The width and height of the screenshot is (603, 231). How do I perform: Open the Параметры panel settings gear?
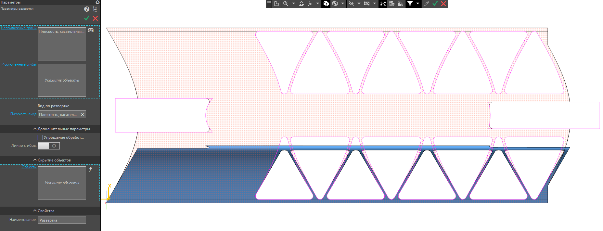click(x=97, y=2)
